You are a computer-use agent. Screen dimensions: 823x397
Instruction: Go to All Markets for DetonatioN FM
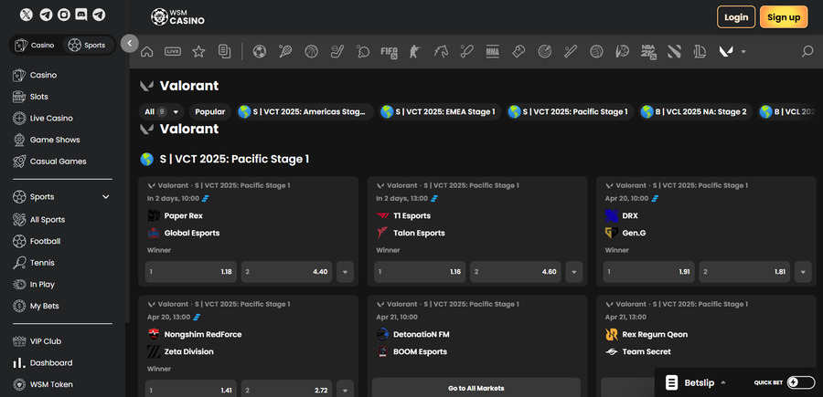coord(476,388)
